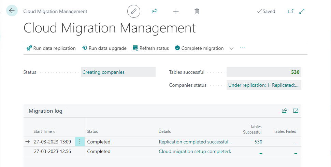Image resolution: width=331 pixels, height=167 pixels.
Task: Click Tables Failed value in 12:56 row
Action: point(296,152)
